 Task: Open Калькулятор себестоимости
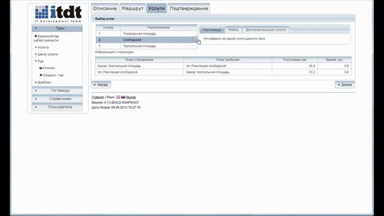click(x=46, y=38)
